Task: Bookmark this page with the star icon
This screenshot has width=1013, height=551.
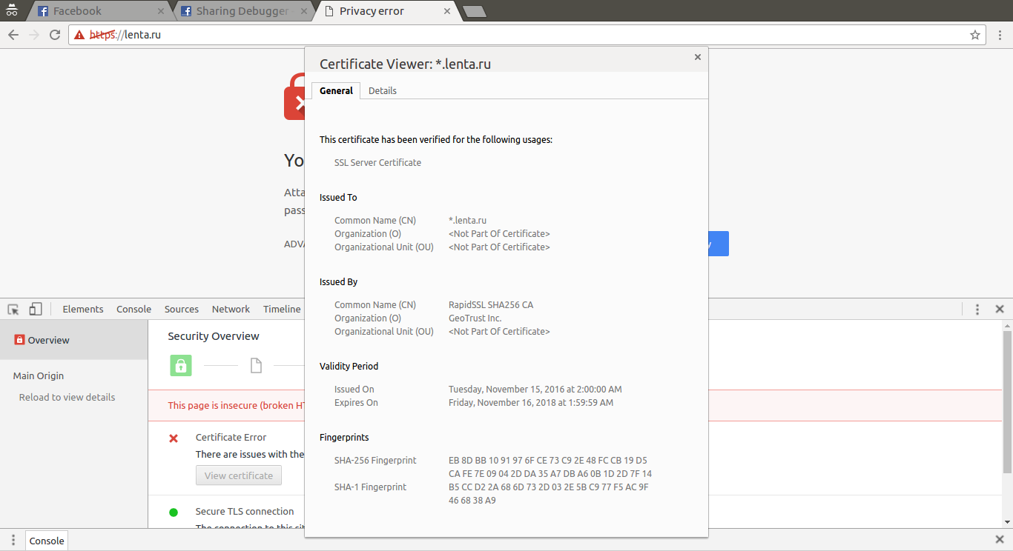Action: 975,35
